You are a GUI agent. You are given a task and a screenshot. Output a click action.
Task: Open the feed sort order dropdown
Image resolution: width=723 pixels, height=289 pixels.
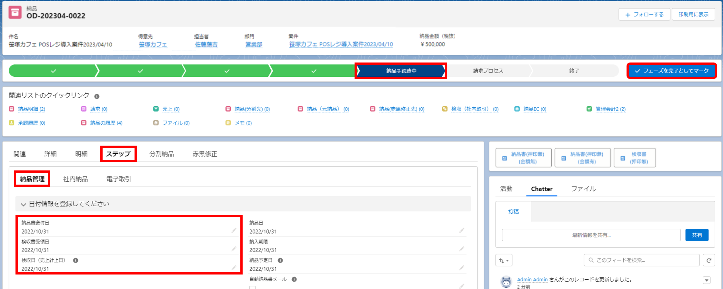point(504,260)
